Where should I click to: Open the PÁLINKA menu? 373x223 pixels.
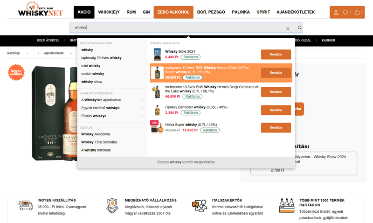tap(241, 12)
